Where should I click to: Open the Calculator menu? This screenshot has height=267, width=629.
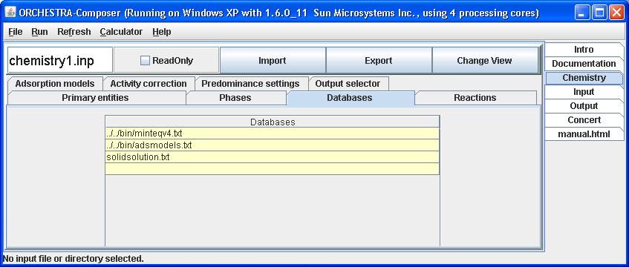click(121, 32)
